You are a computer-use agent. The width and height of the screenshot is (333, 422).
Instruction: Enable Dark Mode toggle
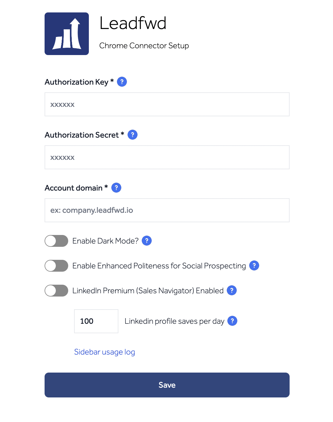coord(56,241)
